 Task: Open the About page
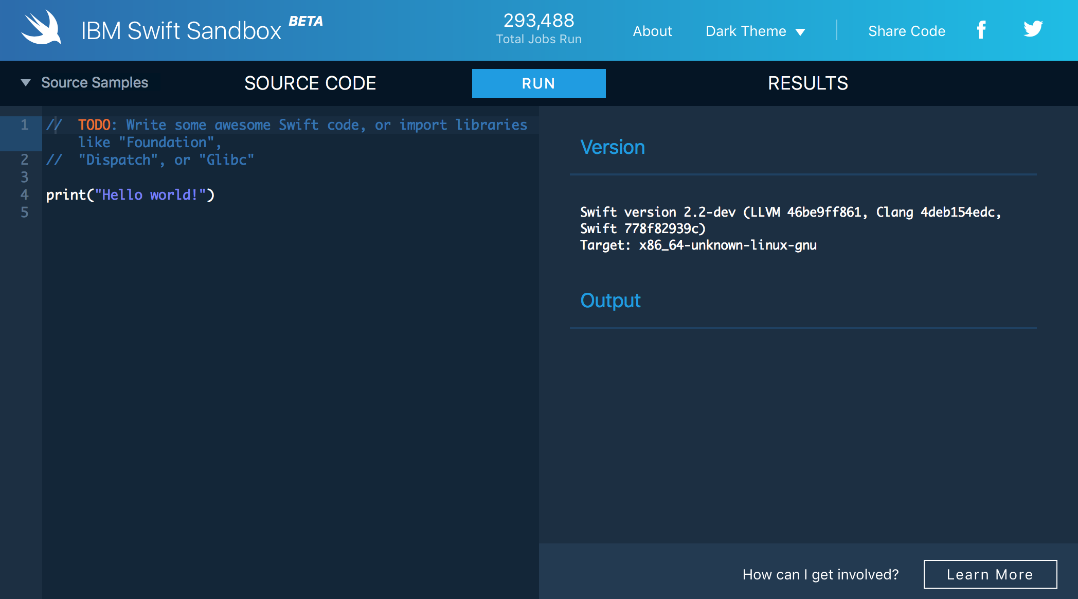pos(652,31)
